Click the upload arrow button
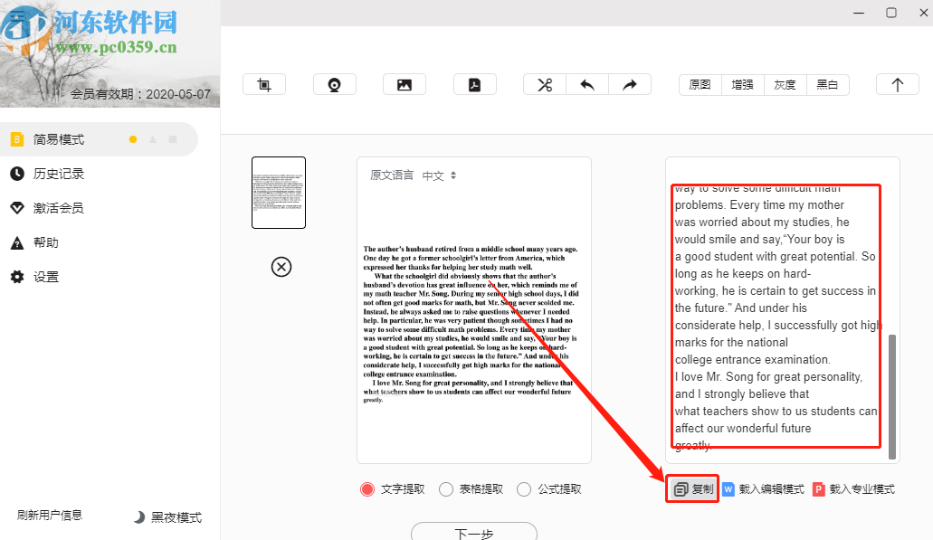Screen dimensions: 933x540 pyautogui.click(x=897, y=83)
